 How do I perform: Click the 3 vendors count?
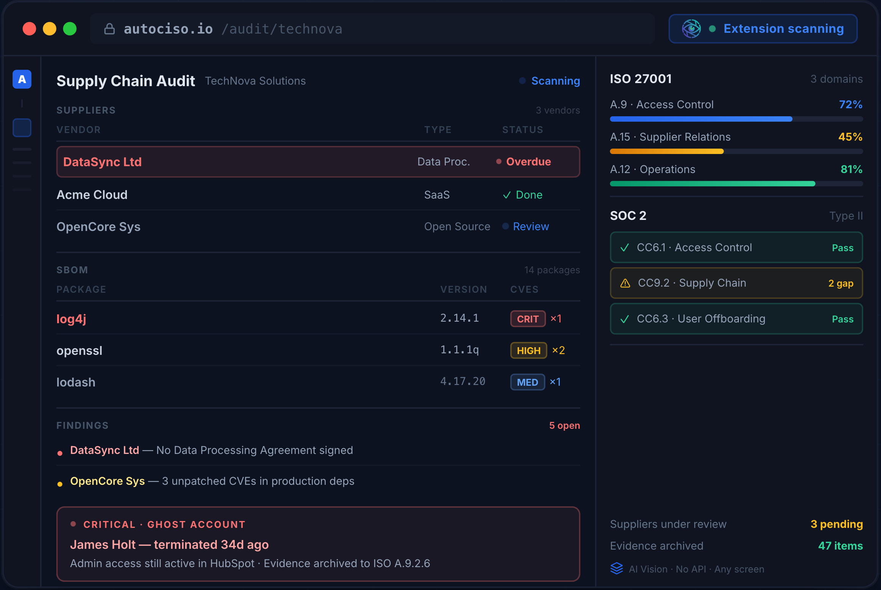coord(558,110)
